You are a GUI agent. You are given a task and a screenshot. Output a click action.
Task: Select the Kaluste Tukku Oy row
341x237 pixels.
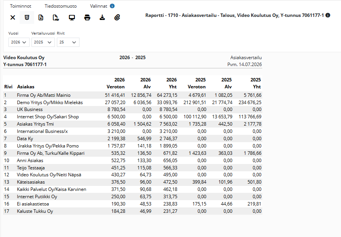(x=132, y=211)
